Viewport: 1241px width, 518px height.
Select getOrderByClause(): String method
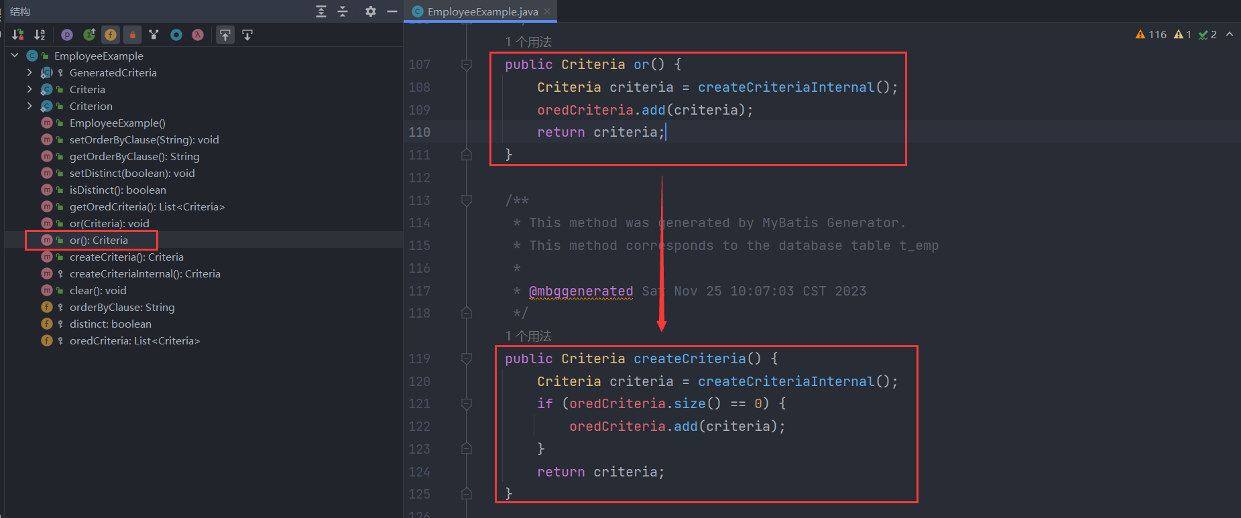click(134, 156)
